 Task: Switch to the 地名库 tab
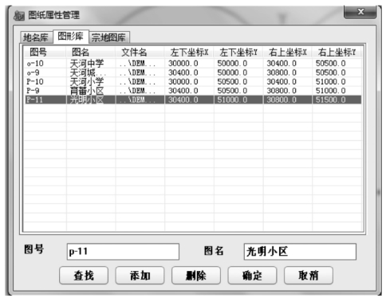36,37
